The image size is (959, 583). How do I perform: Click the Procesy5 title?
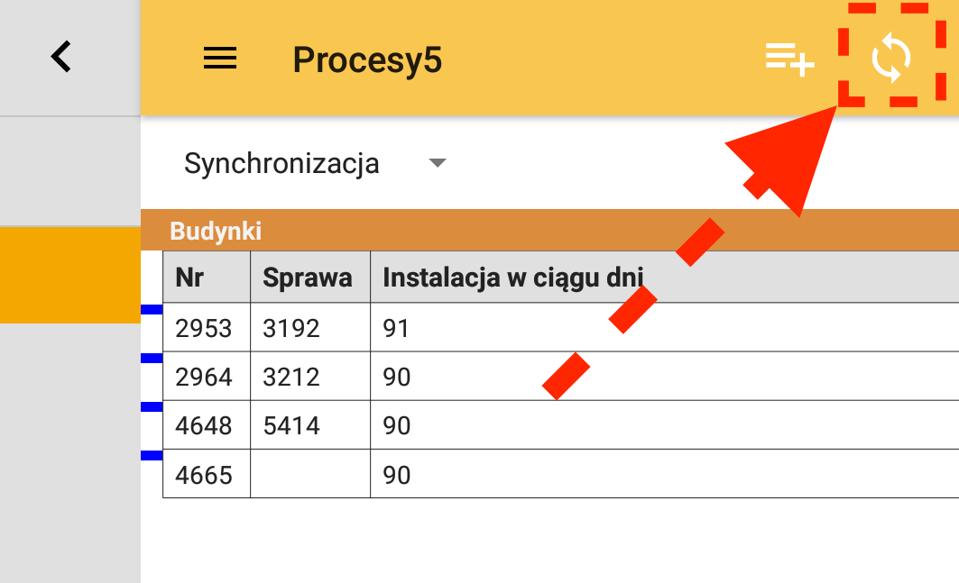point(367,60)
